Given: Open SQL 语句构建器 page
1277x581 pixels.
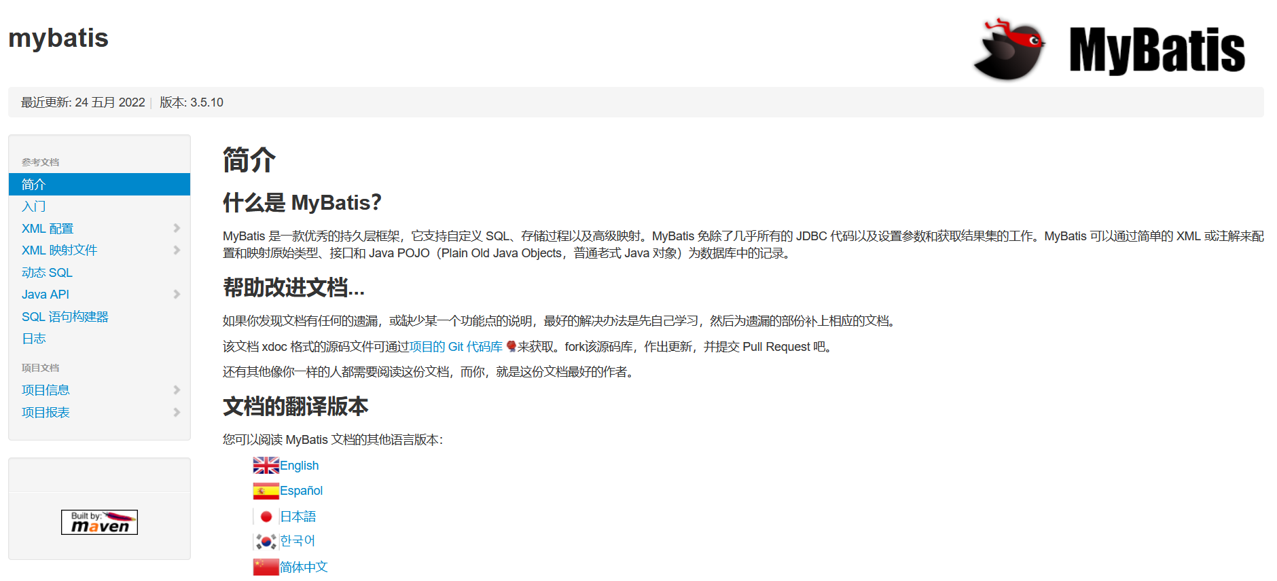Looking at the screenshot, I should [65, 317].
